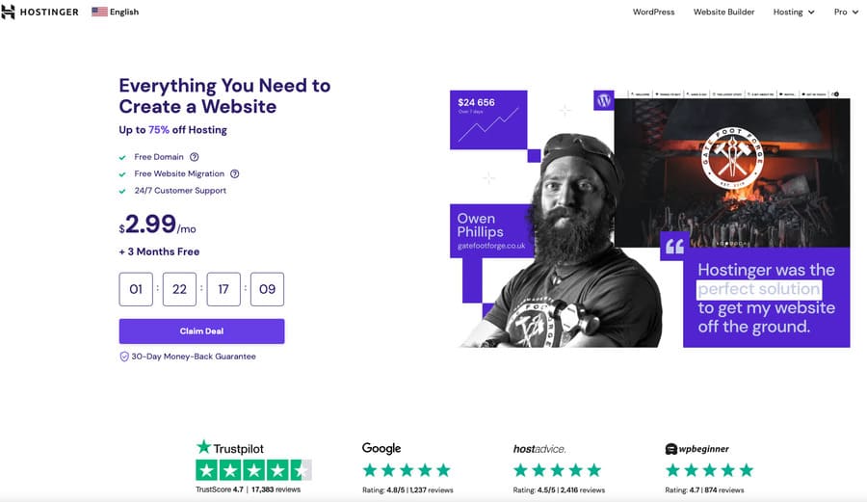This screenshot has height=502, width=867.
Task: Open the gatefootforge.co.uk link
Action: pyautogui.click(x=490, y=248)
